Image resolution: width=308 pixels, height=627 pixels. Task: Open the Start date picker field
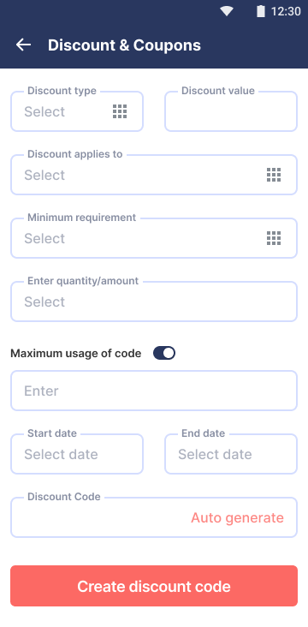(x=77, y=454)
